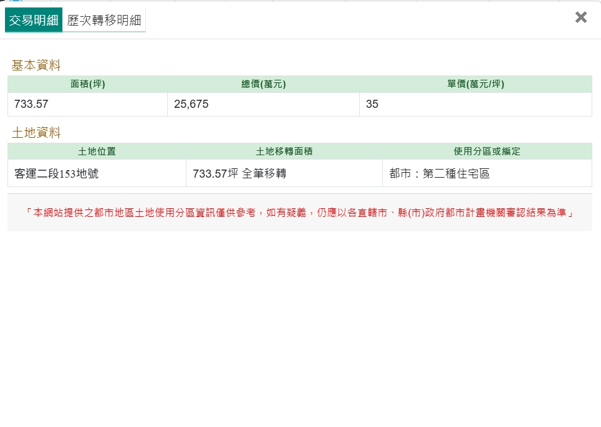Click the land location 客運二段153地號
The image size is (601, 427).
click(56, 174)
